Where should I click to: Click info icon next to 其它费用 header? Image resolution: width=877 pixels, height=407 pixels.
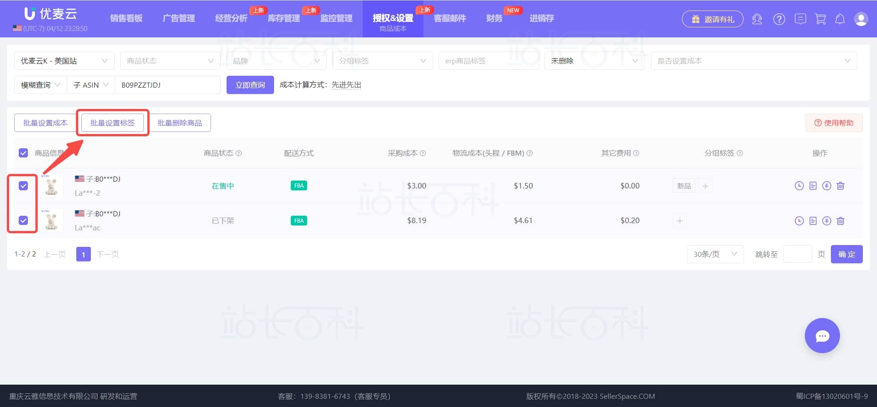pos(636,153)
